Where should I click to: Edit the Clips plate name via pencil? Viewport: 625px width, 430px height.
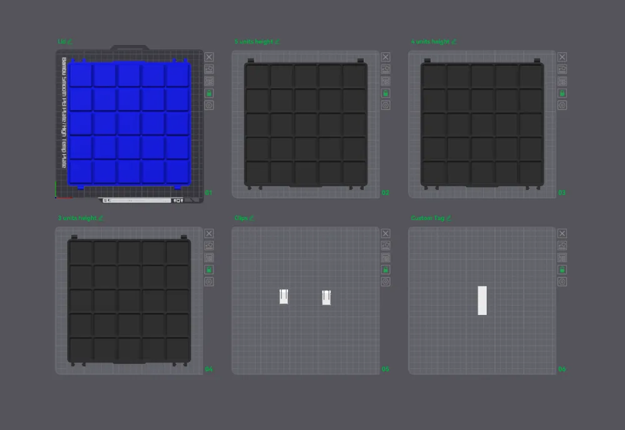(x=251, y=218)
